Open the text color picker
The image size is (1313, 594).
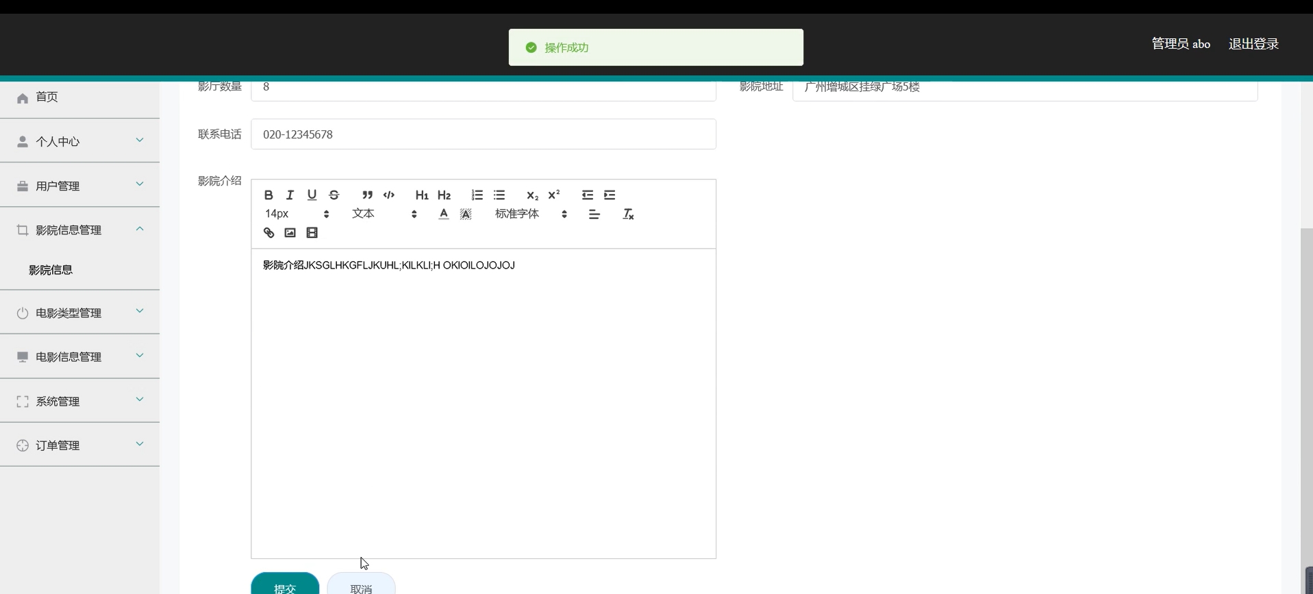(x=444, y=214)
